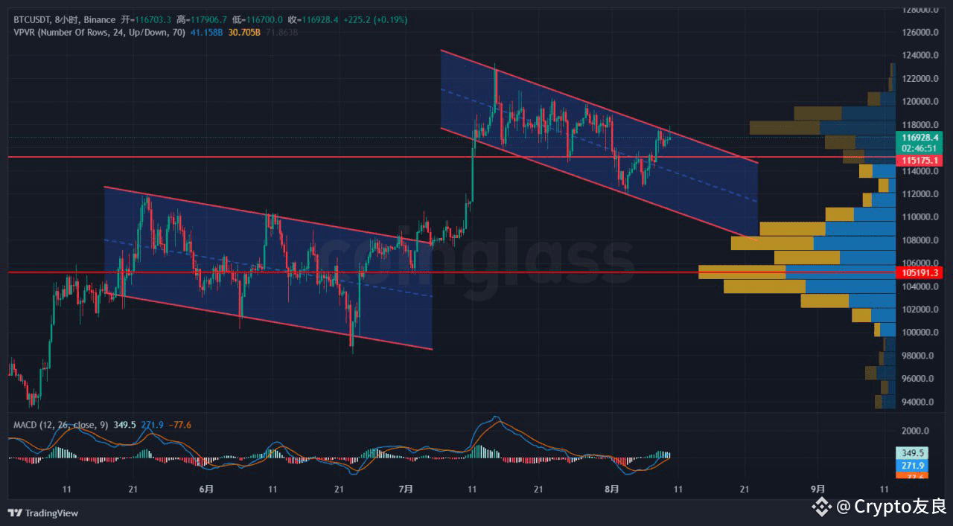The height and width of the screenshot is (526, 953).
Task: Click the countdown timer 02:46:51
Action: 920,148
